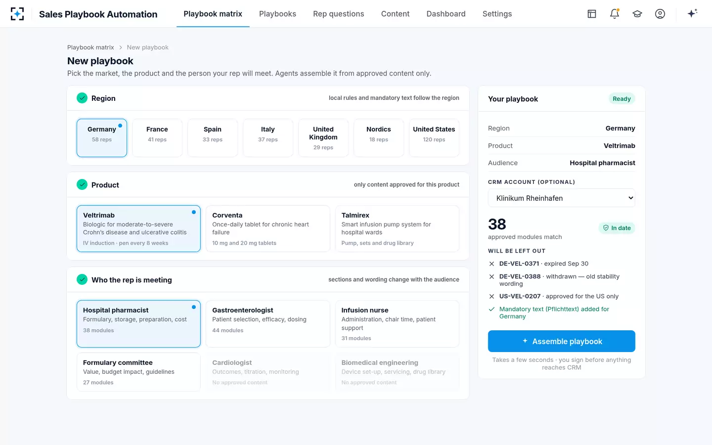The height and width of the screenshot is (445, 712).
Task: Click the In date shield badge
Action: pos(617,228)
